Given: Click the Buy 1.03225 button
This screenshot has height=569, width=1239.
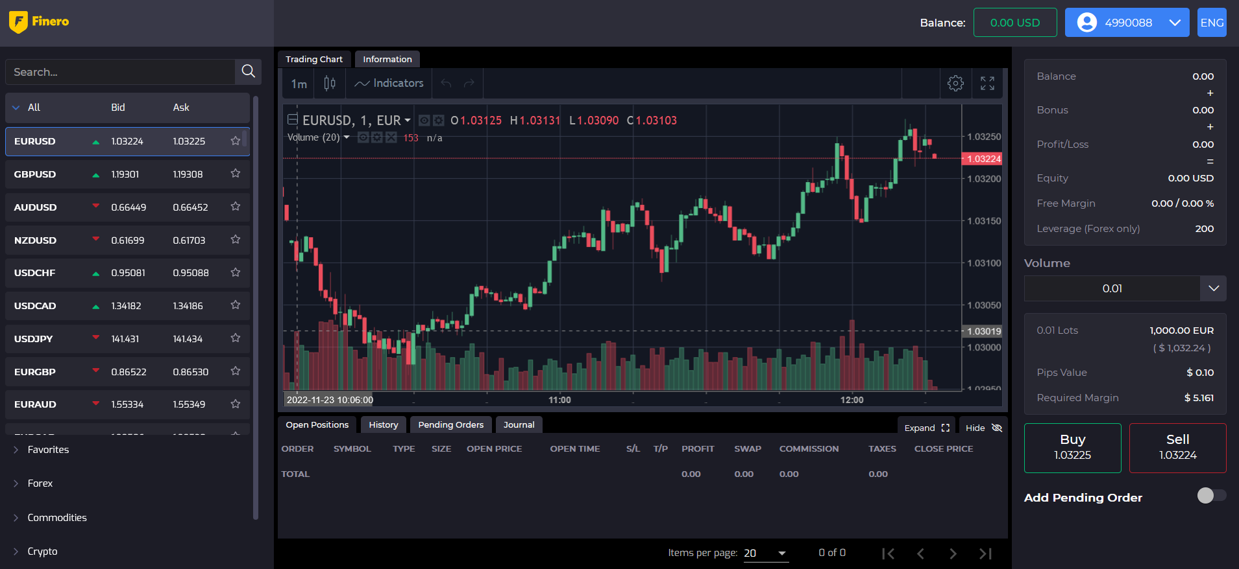Looking at the screenshot, I should coord(1072,448).
